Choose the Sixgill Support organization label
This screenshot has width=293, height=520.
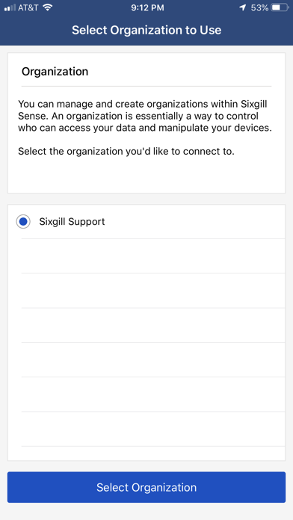[72, 222]
